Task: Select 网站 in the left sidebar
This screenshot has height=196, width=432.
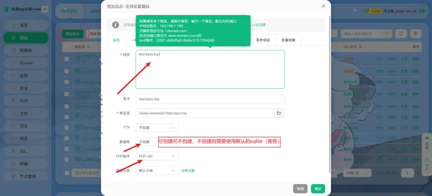Action: point(25,38)
